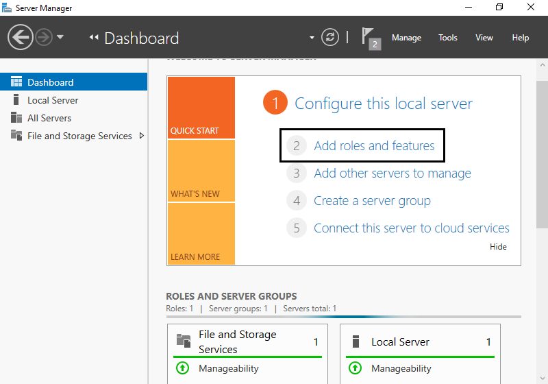Viewport: 548px width, 384px height.
Task: Click green status icon in File and Storage tile
Action: [182, 368]
